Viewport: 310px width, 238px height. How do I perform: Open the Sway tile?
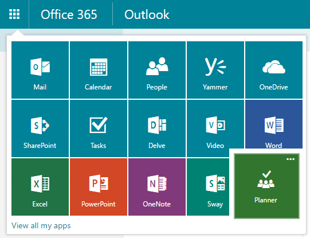coord(208,187)
